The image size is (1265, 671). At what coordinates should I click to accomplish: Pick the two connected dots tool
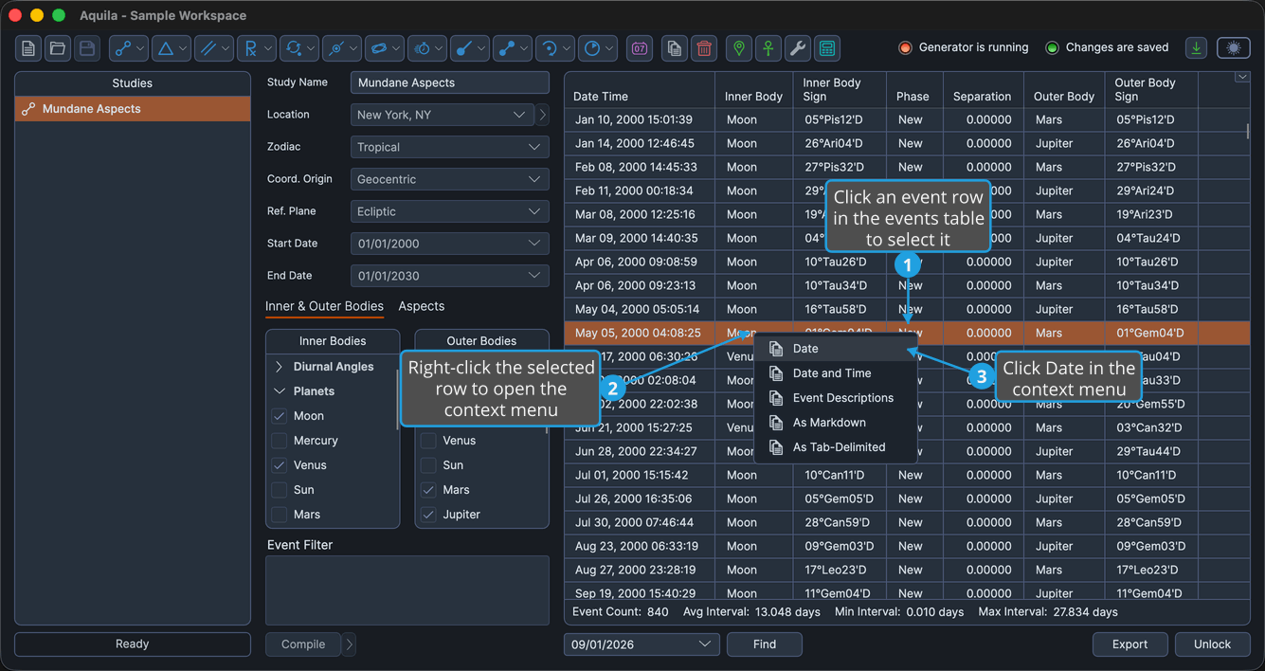[513, 48]
